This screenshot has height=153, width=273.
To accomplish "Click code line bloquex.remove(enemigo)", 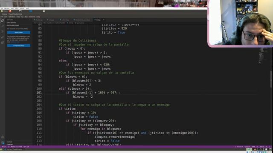I will tap(115, 137).
